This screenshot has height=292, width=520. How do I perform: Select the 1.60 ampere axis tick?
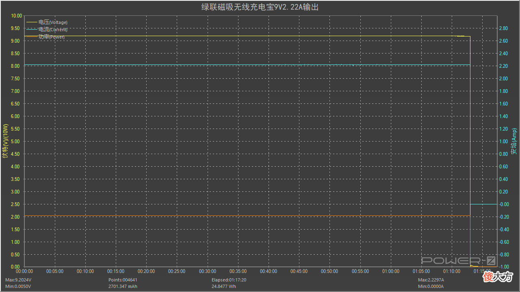[503, 104]
